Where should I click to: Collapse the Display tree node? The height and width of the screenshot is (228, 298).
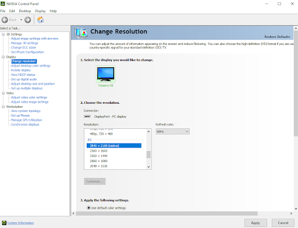tap(3, 57)
